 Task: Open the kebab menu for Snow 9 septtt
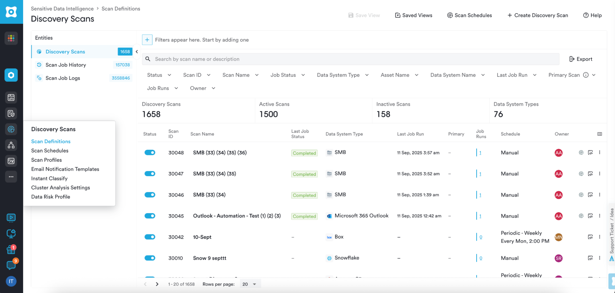point(600,258)
